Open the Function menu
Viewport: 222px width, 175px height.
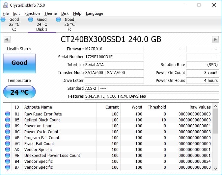tap(32, 13)
